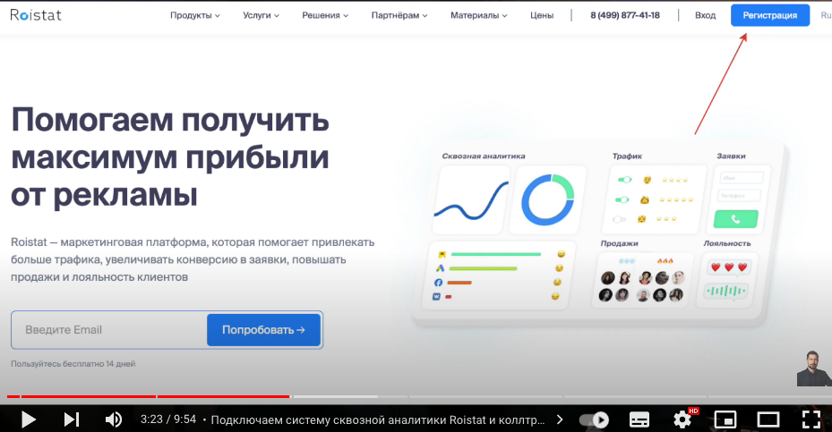Click the second green toggle in Трафик

tap(622, 199)
